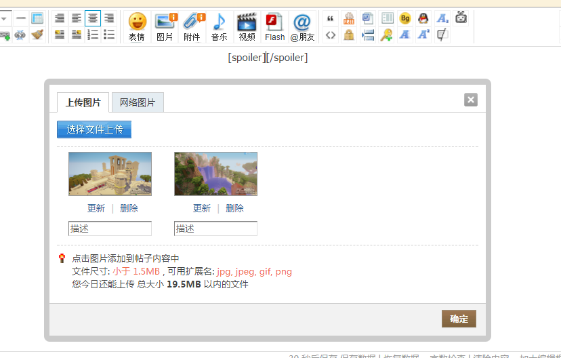Toggle center alignment icon
The height and width of the screenshot is (358, 561).
point(93,18)
